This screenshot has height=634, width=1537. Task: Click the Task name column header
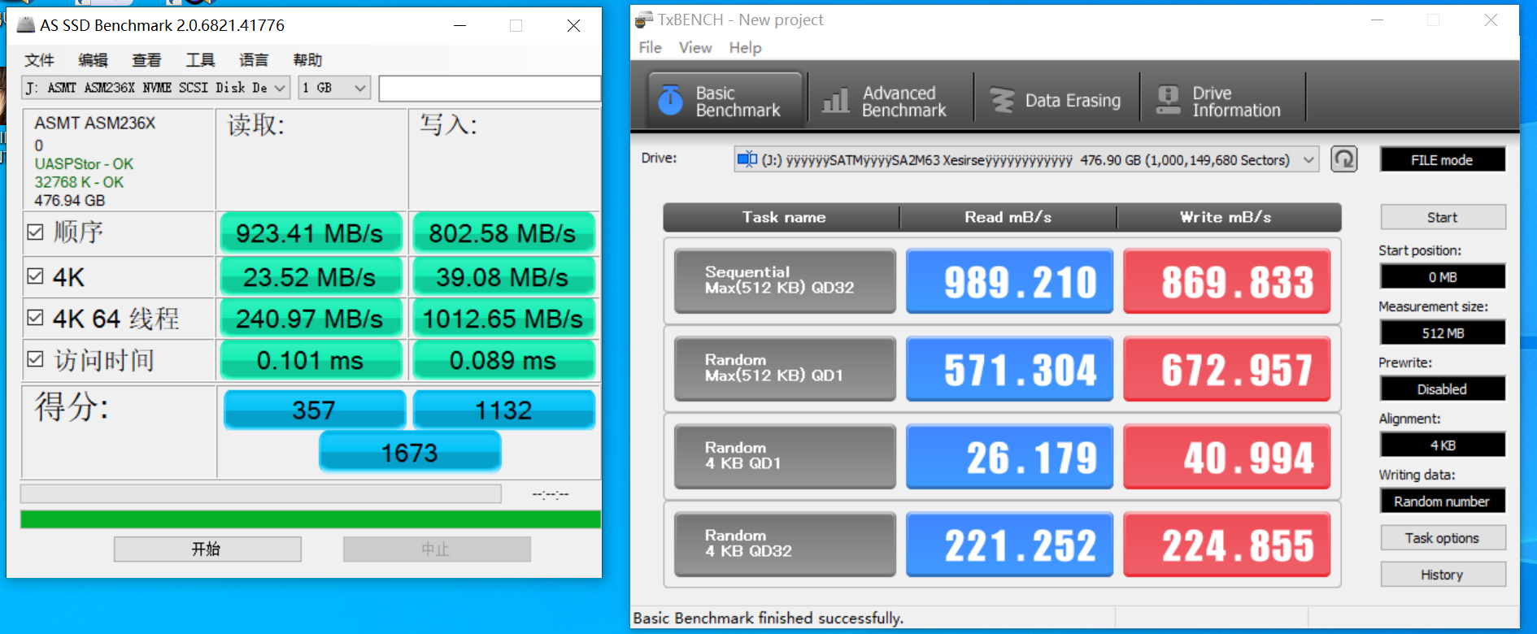pyautogui.click(x=782, y=217)
